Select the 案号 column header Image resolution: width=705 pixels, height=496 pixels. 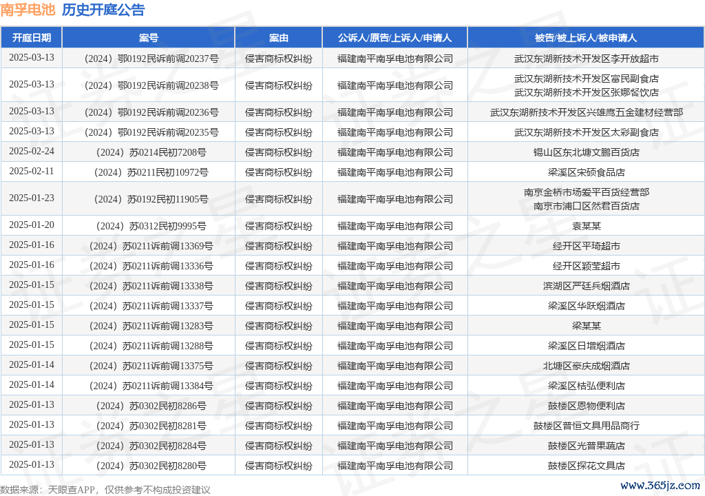[x=149, y=38]
